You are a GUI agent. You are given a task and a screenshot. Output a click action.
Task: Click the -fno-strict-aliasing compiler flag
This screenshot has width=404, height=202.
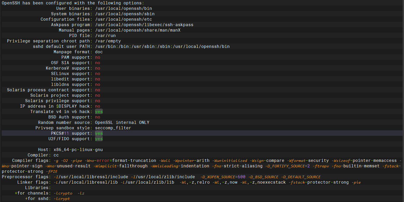tap(237, 166)
